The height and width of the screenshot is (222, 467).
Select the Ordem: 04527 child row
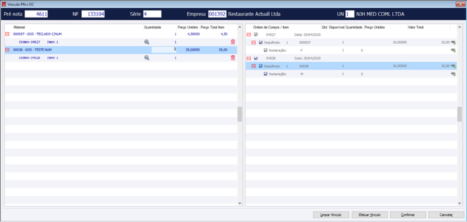click(x=121, y=42)
